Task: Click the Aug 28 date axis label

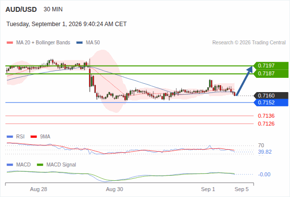Action: (38, 189)
